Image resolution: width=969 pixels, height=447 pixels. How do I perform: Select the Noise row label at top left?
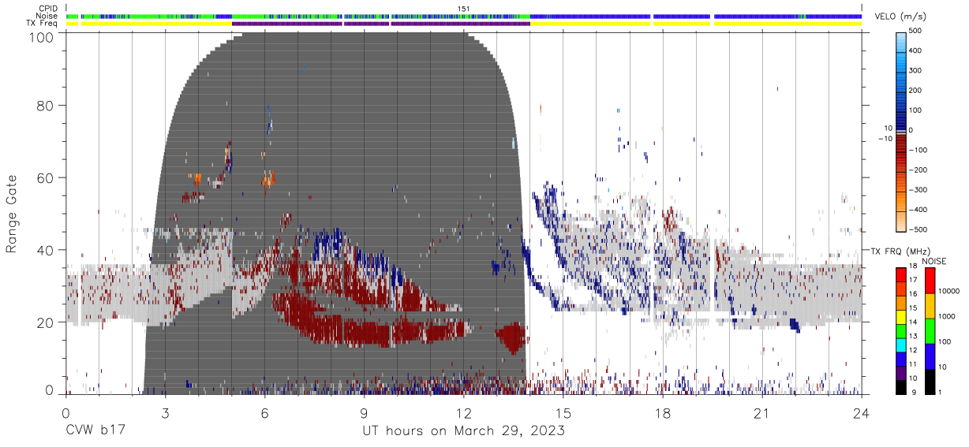pos(47,16)
